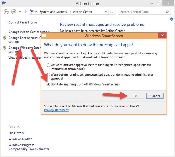
Task: Click the text "No issues have been detected by Action Center."
Action: point(92,31)
